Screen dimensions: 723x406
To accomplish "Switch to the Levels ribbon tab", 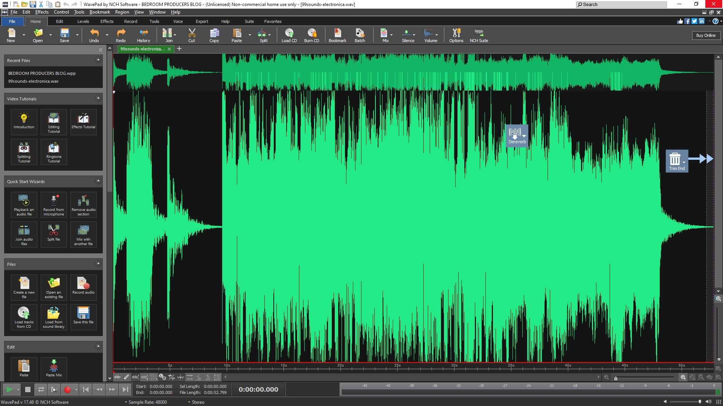I will (x=83, y=21).
